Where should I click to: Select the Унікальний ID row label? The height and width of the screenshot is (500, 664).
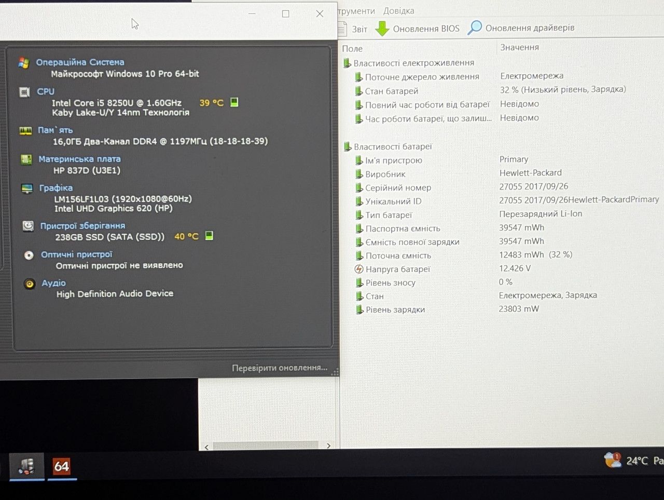pyautogui.click(x=393, y=201)
